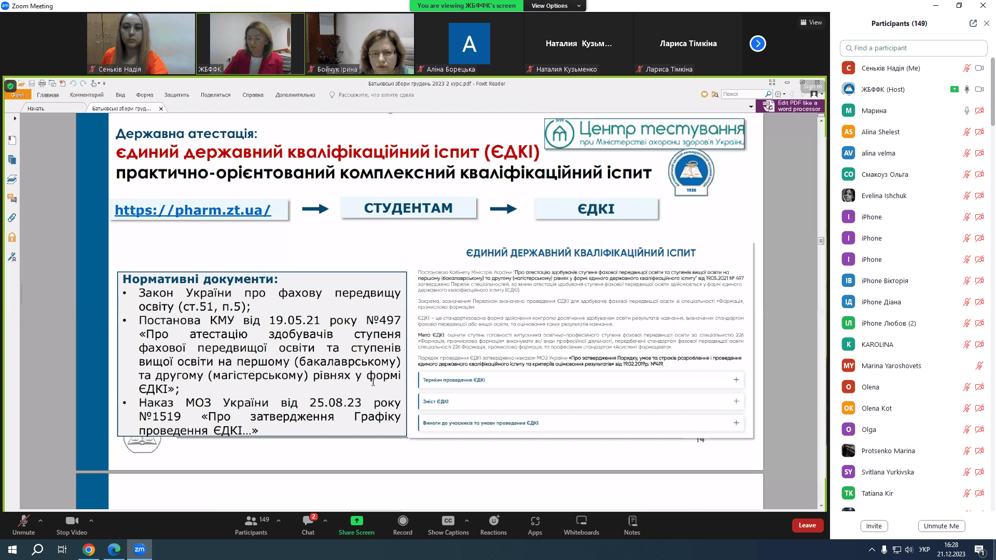Open the View Options dropdown
The image size is (996, 560).
pyautogui.click(x=555, y=6)
